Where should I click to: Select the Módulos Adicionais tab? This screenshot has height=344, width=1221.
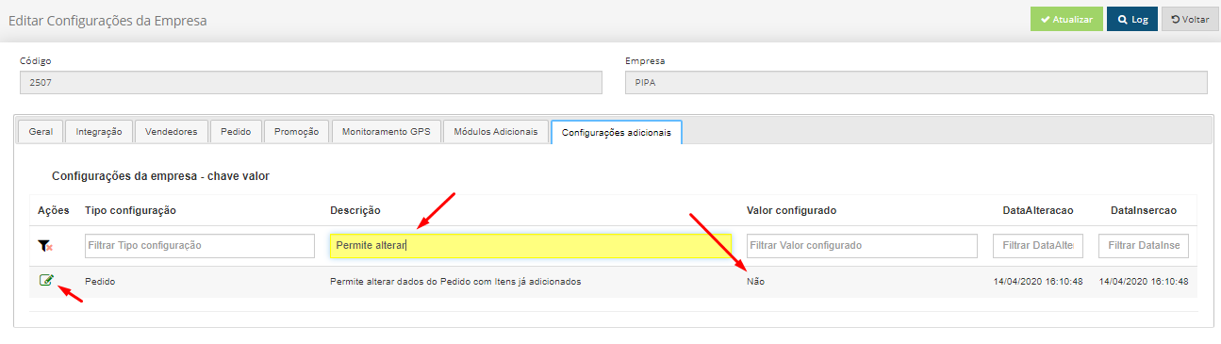496,132
